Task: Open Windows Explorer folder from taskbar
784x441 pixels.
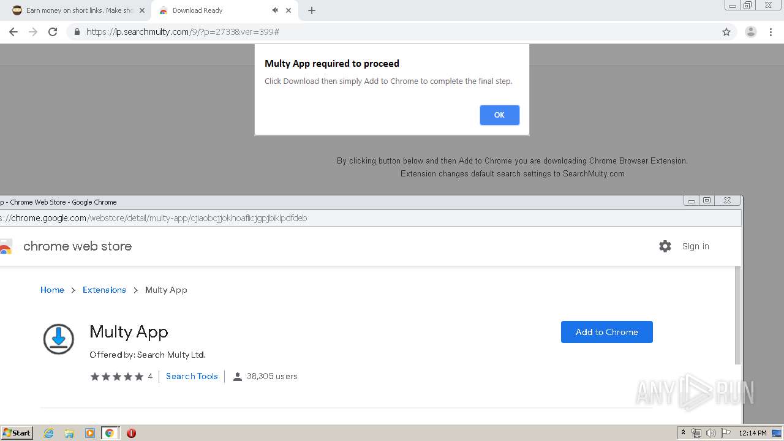Action: (x=69, y=433)
